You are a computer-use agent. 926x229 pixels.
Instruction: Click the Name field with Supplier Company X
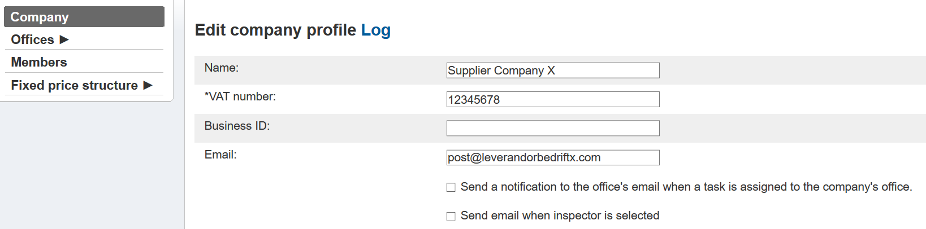pyautogui.click(x=552, y=71)
